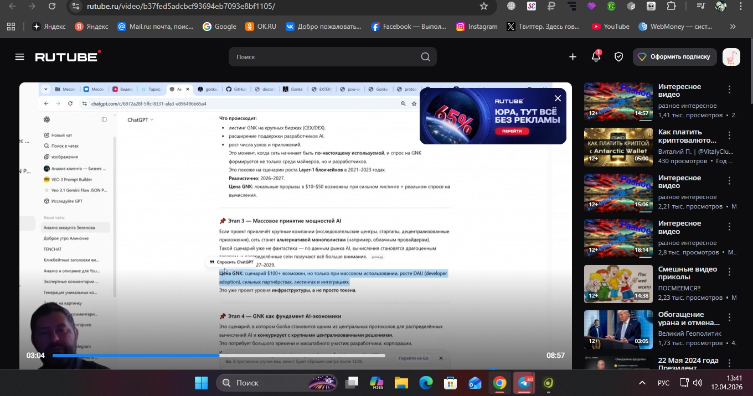Open Смешные видео приколы video title
Screen dimensions: 753x396
688,273
